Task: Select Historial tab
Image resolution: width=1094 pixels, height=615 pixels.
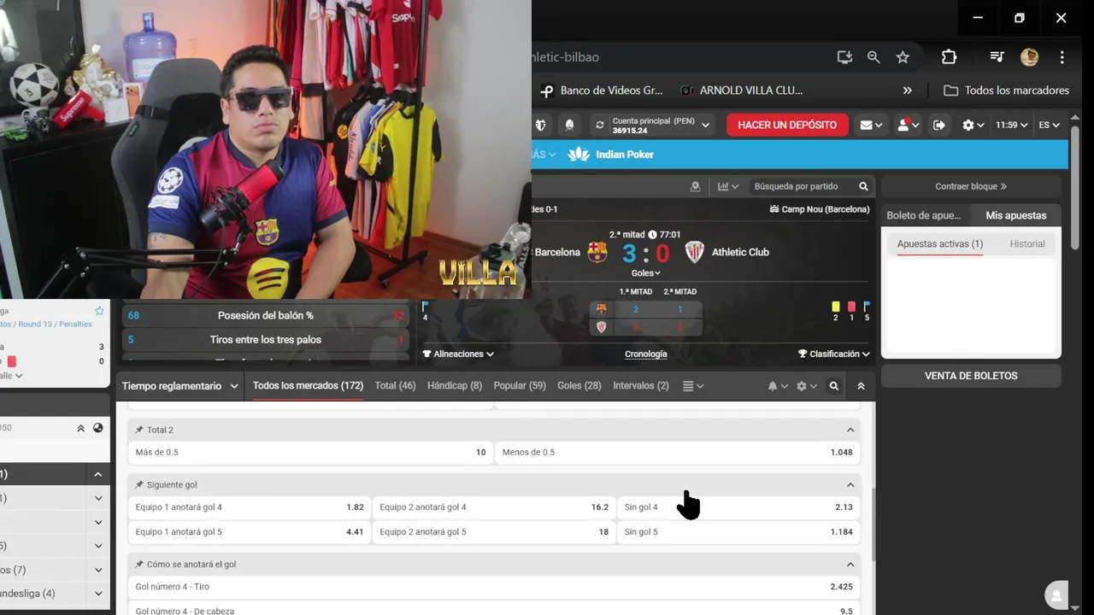Action: (1027, 243)
